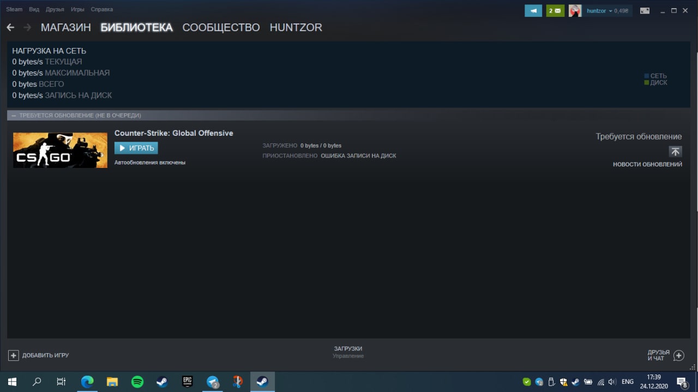Go forward with the right arrow
This screenshot has height=392, width=698.
point(27,27)
